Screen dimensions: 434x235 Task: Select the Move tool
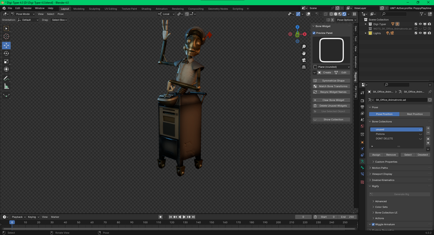click(x=6, y=45)
